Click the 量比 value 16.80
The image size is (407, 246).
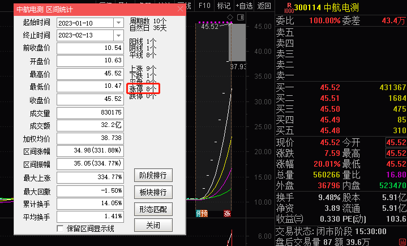click(x=396, y=175)
